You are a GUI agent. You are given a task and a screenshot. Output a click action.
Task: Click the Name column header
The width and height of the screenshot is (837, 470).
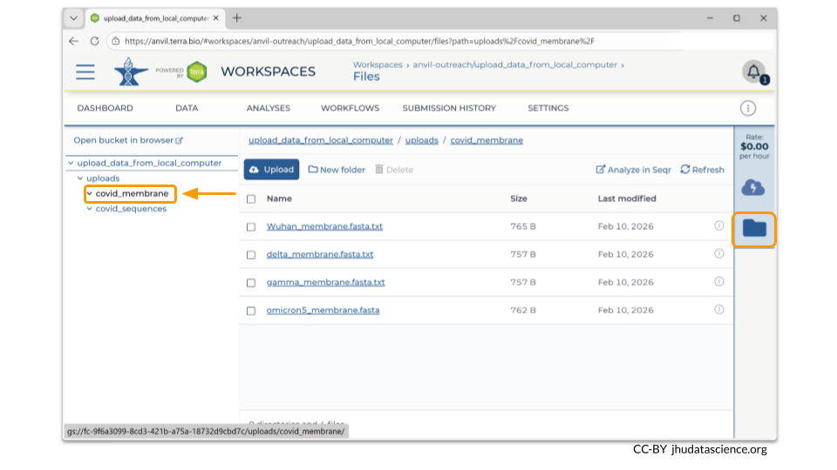pyautogui.click(x=279, y=198)
